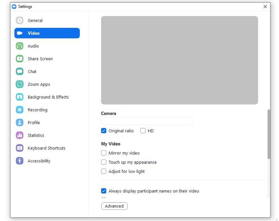Viewport: 279px width, 221px height.
Task: Disable the Original ratio checkbox
Action: (104, 131)
